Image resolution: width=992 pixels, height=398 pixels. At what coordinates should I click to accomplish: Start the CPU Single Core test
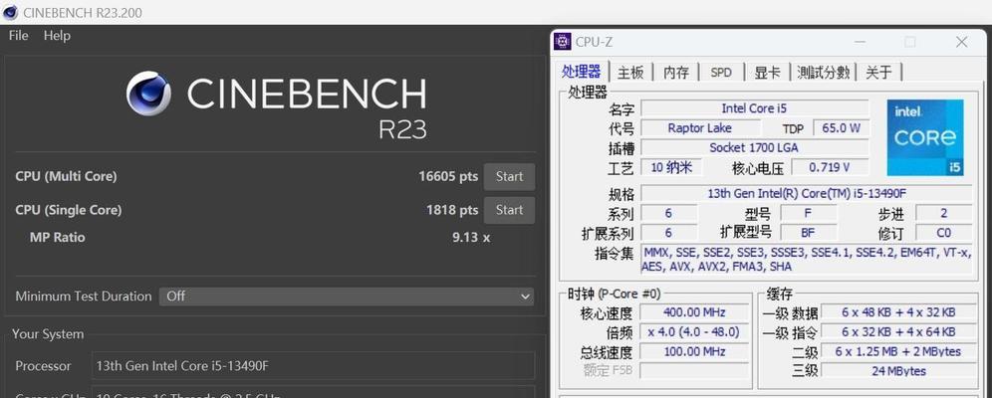(x=509, y=210)
